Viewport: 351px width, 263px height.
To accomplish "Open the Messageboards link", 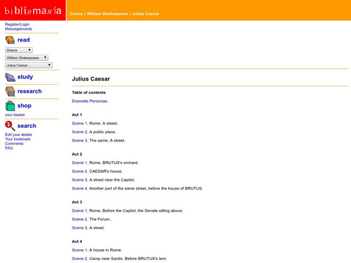I will (x=18, y=29).
